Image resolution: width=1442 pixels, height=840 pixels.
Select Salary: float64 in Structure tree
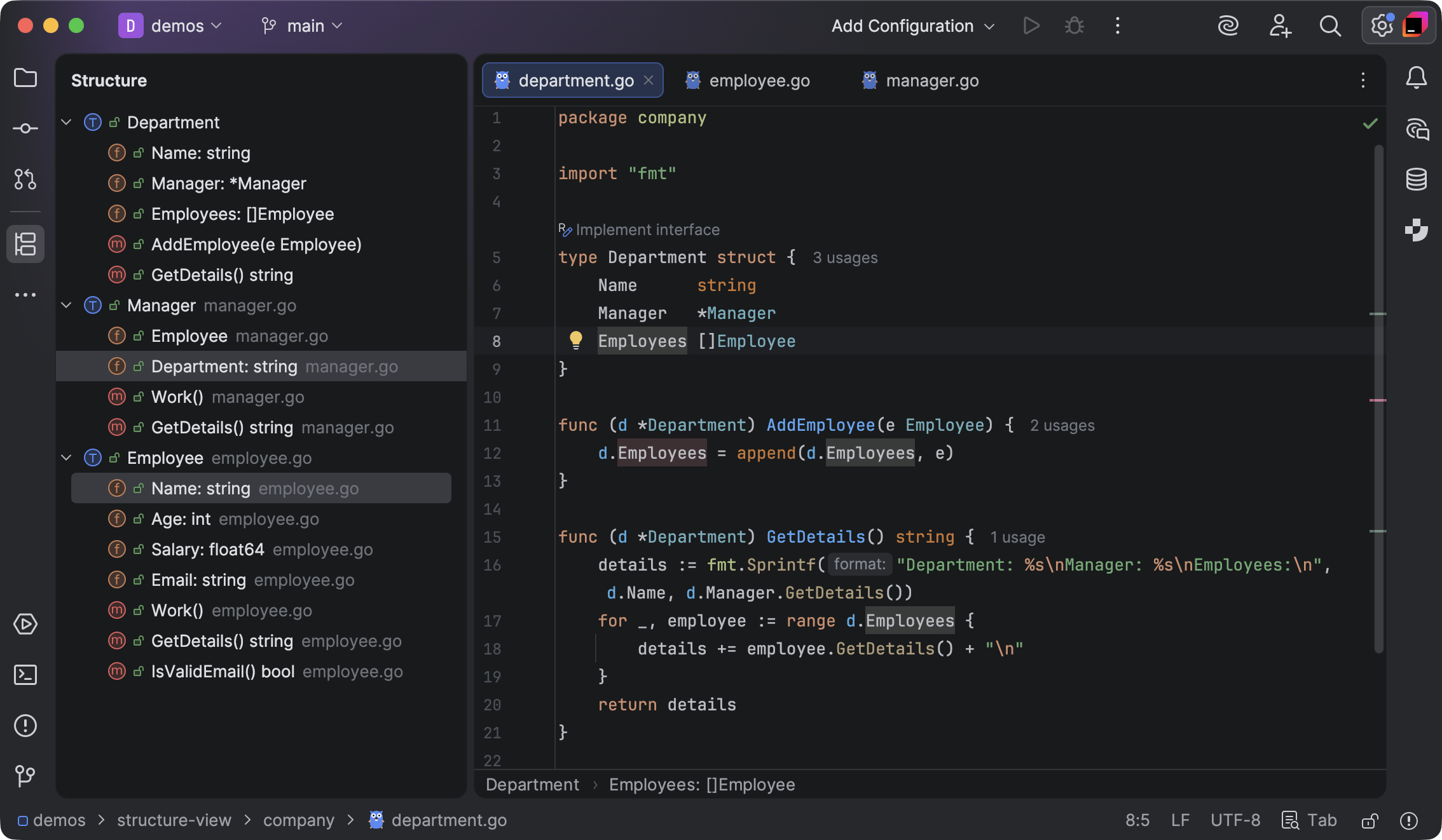207,550
